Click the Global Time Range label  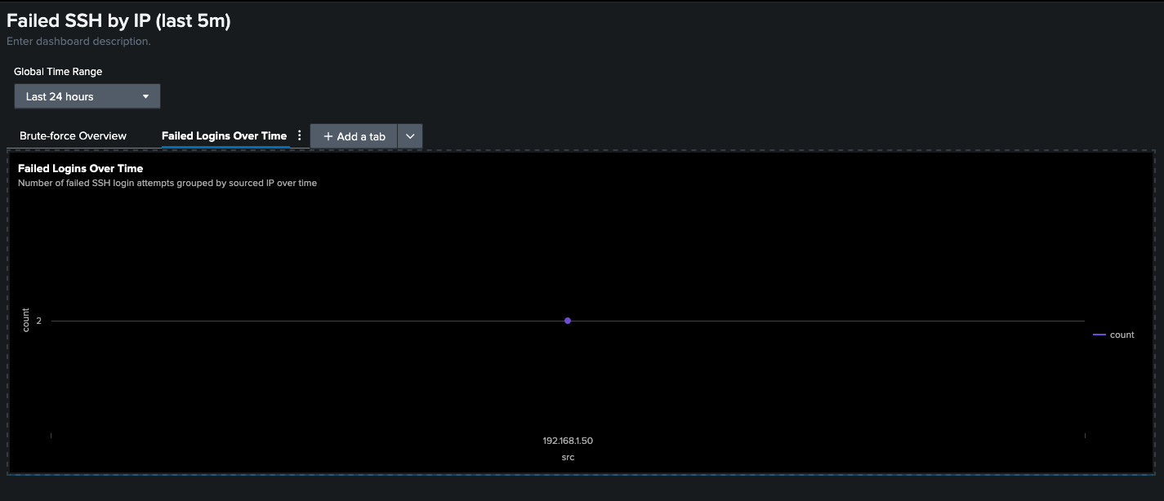click(58, 72)
